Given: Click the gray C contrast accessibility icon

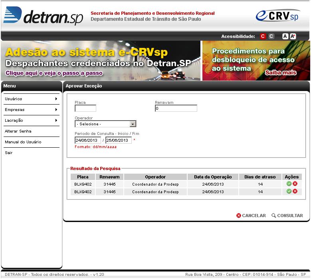Looking at the screenshot, I should tap(271, 36).
